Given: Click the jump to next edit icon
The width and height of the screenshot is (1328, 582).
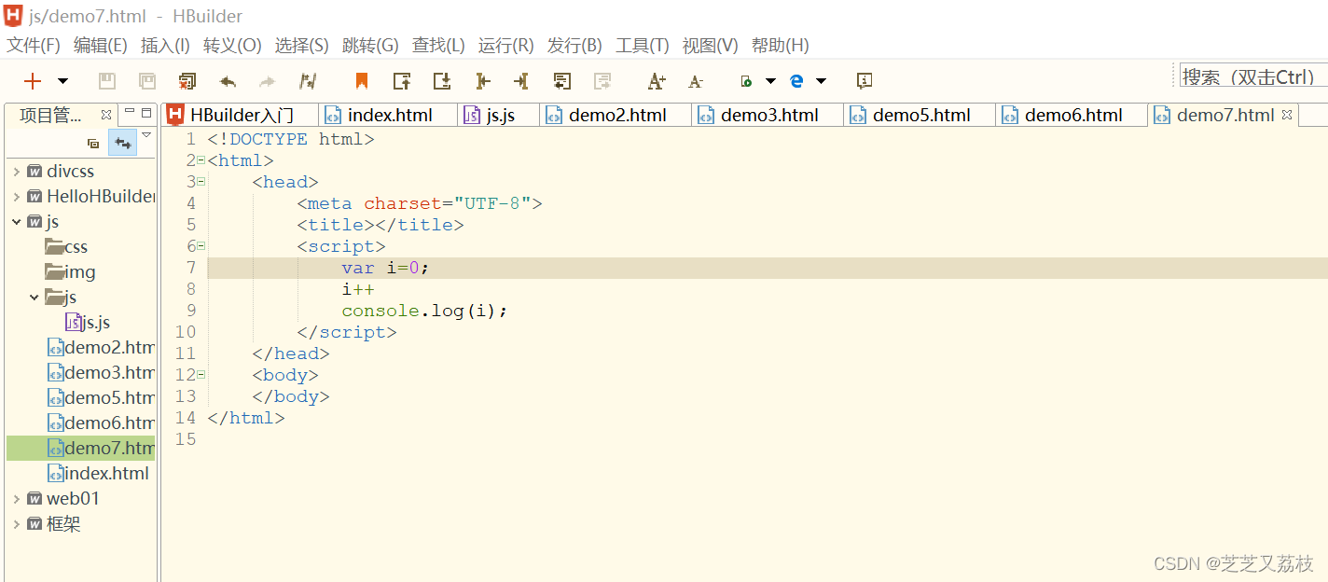Looking at the screenshot, I should click(x=521, y=81).
